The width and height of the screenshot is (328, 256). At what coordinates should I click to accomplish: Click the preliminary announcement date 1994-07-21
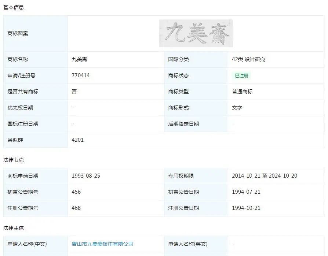pos(246,192)
